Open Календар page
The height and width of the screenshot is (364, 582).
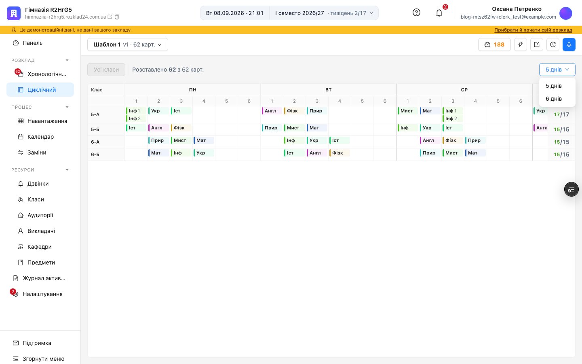coord(40,137)
